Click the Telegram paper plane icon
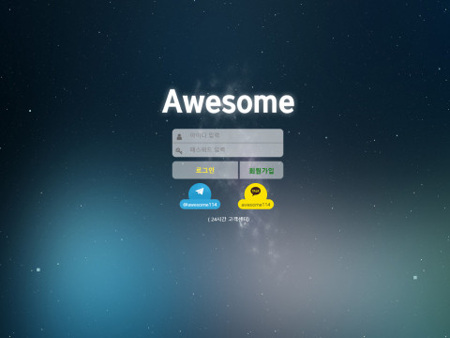 tap(200, 192)
